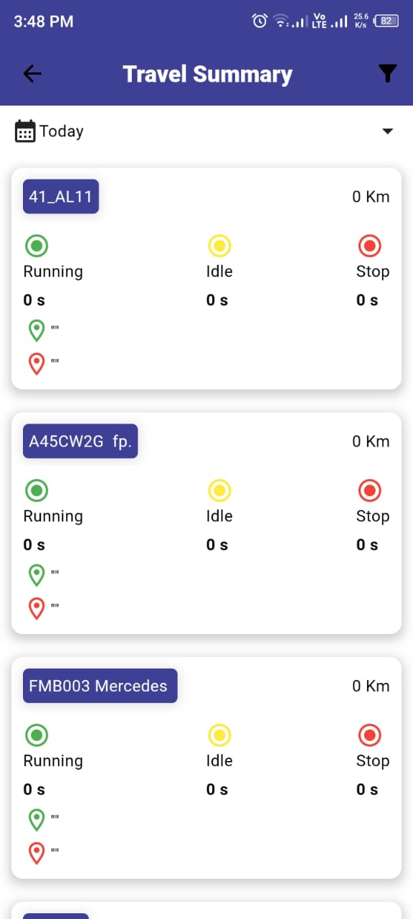Select the green Running status icon for 41_AL11
The height and width of the screenshot is (919, 413).
click(x=37, y=246)
